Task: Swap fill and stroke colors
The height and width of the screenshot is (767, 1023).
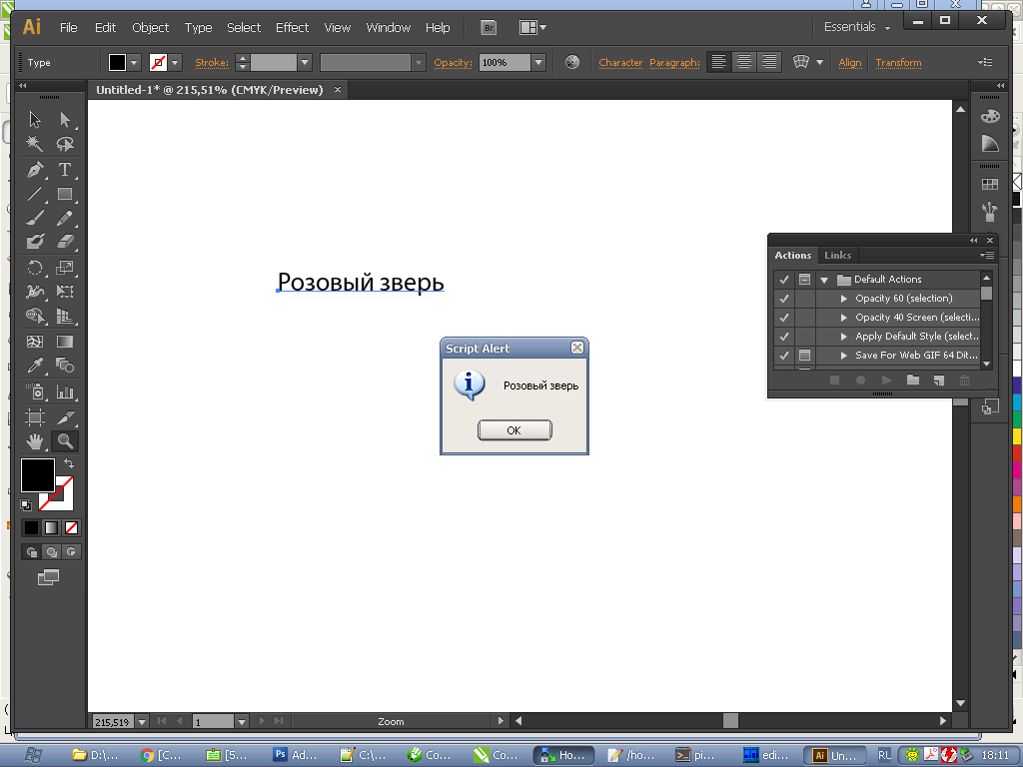Action: pyautogui.click(x=69, y=463)
